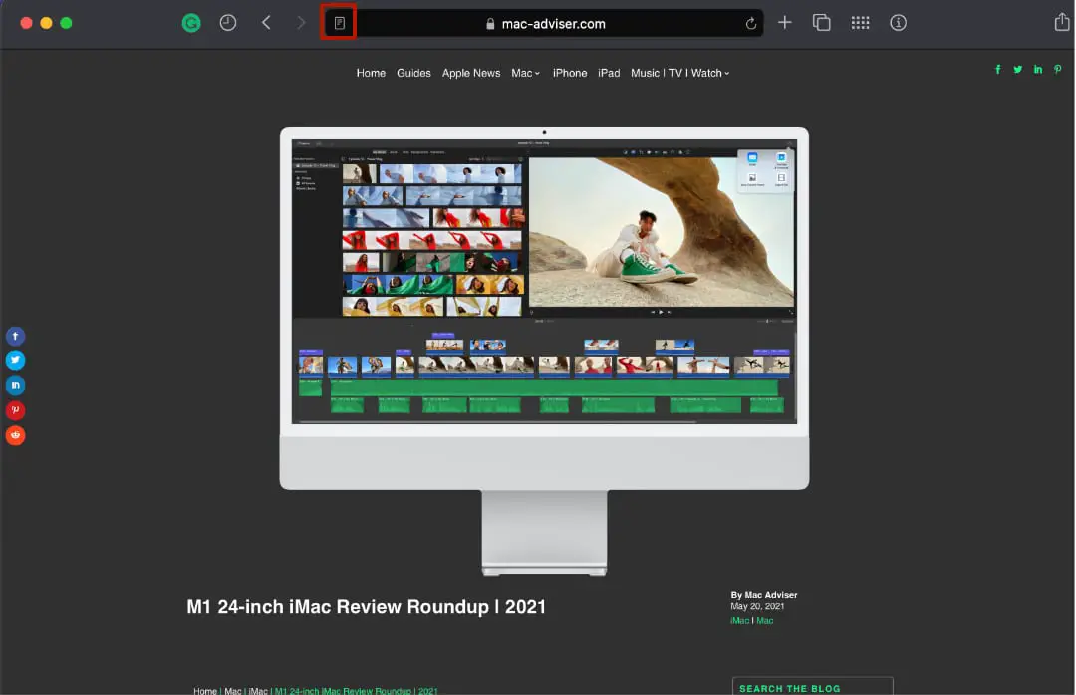Image resolution: width=1076 pixels, height=695 pixels.
Task: Open the Share menu icon
Action: click(1062, 22)
